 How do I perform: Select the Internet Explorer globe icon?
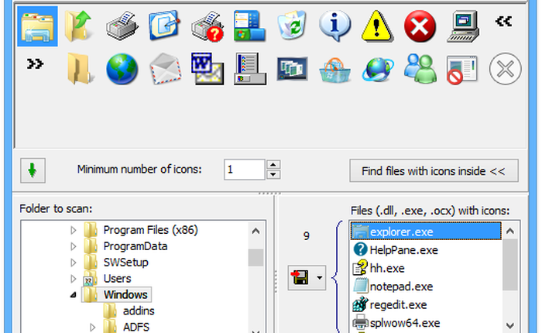coord(378,69)
